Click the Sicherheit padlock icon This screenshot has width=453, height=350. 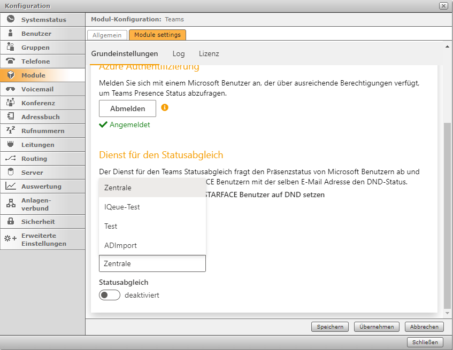point(11,221)
